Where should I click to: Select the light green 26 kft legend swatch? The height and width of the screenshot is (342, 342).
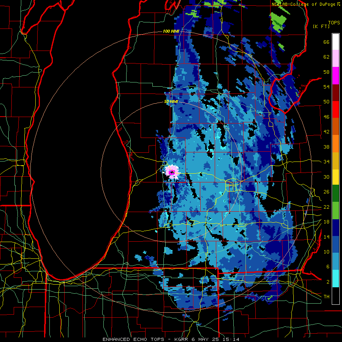click(x=336, y=211)
